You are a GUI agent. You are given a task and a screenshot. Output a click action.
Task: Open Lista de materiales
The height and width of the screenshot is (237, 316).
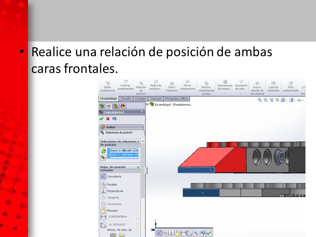[x=273, y=87]
